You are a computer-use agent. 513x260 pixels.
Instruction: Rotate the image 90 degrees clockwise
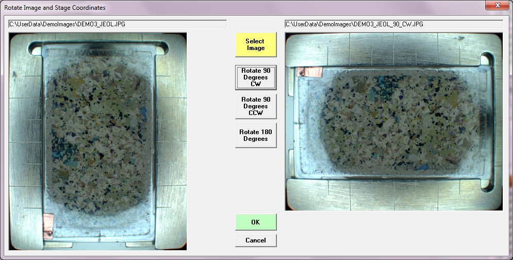[x=256, y=77]
